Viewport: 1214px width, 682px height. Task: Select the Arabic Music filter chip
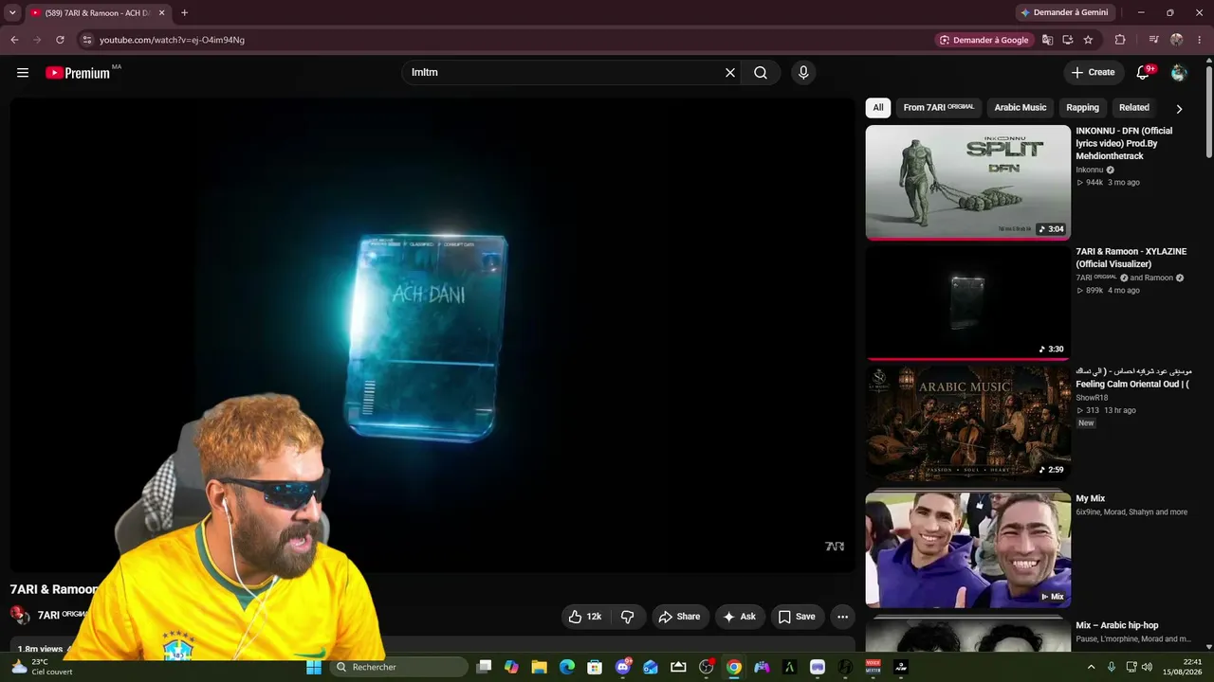(x=1021, y=108)
